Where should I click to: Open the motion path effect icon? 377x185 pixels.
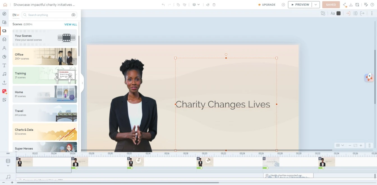click(355, 13)
